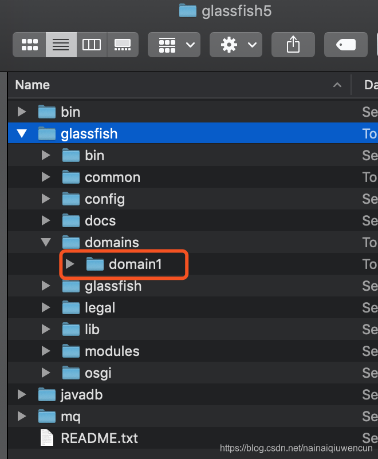Viewport: 378px width, 459px height.
Task: Select the 'modules' folder name
Action: click(x=112, y=351)
